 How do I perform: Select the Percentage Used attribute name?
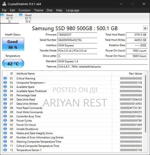click(26, 95)
